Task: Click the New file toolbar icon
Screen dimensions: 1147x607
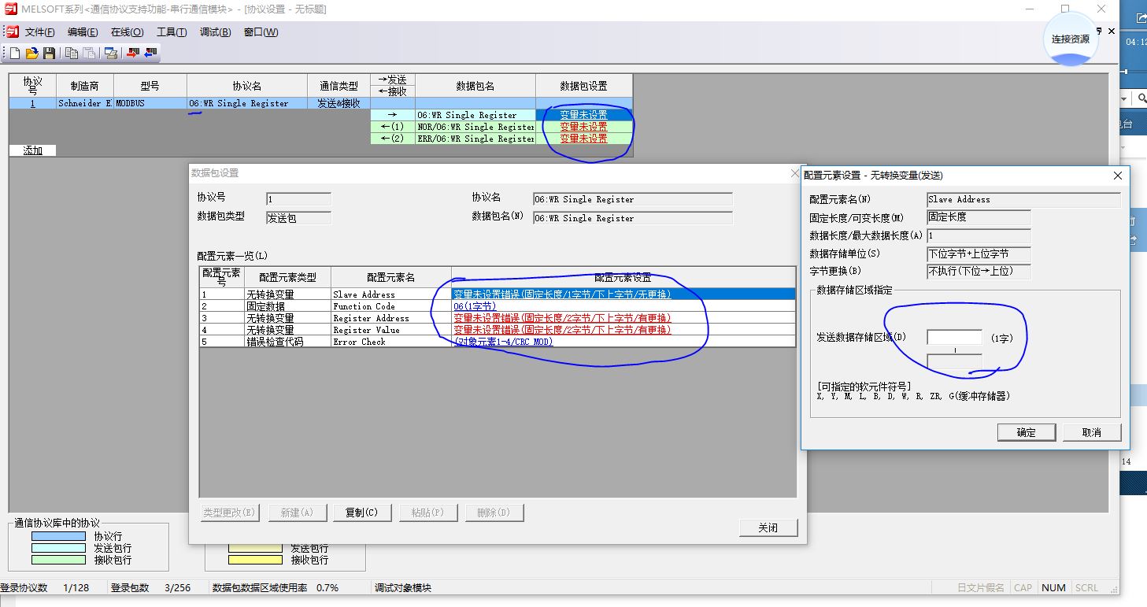Action: [x=14, y=54]
